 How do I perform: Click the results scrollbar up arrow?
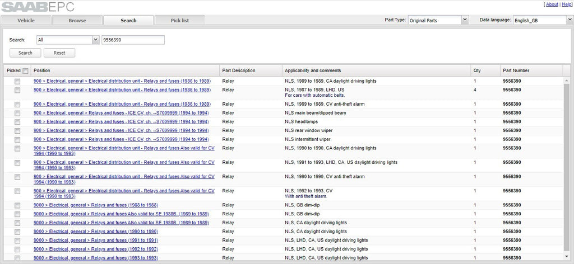tap(567, 80)
